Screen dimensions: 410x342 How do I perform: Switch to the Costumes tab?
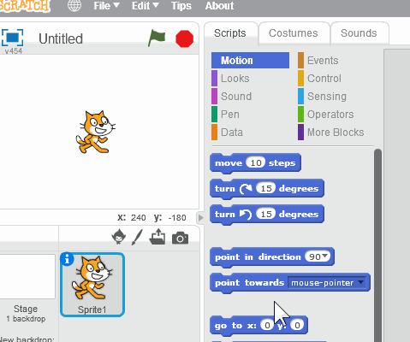tap(294, 33)
